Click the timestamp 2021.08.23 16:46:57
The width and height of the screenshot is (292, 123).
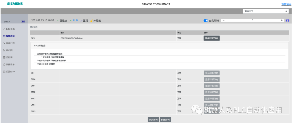(43, 21)
